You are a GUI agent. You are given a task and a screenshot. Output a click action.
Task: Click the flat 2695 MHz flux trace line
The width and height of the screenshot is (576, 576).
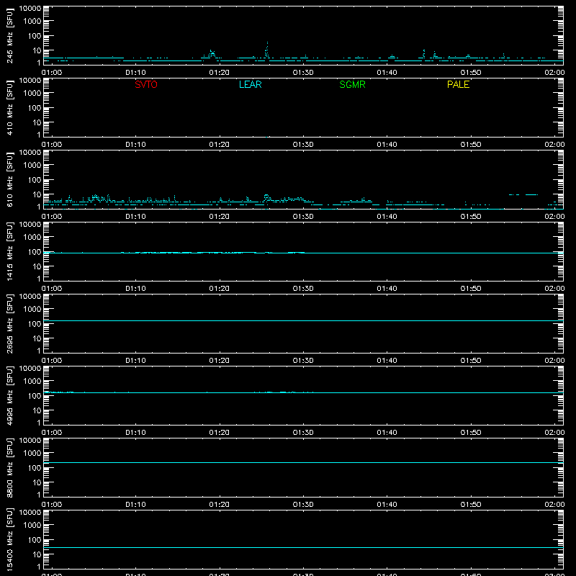pos(303,320)
